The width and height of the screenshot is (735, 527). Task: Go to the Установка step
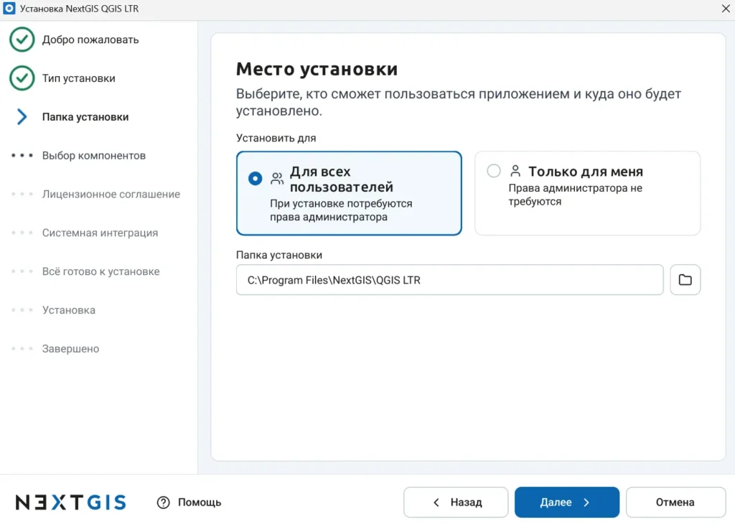pos(69,310)
